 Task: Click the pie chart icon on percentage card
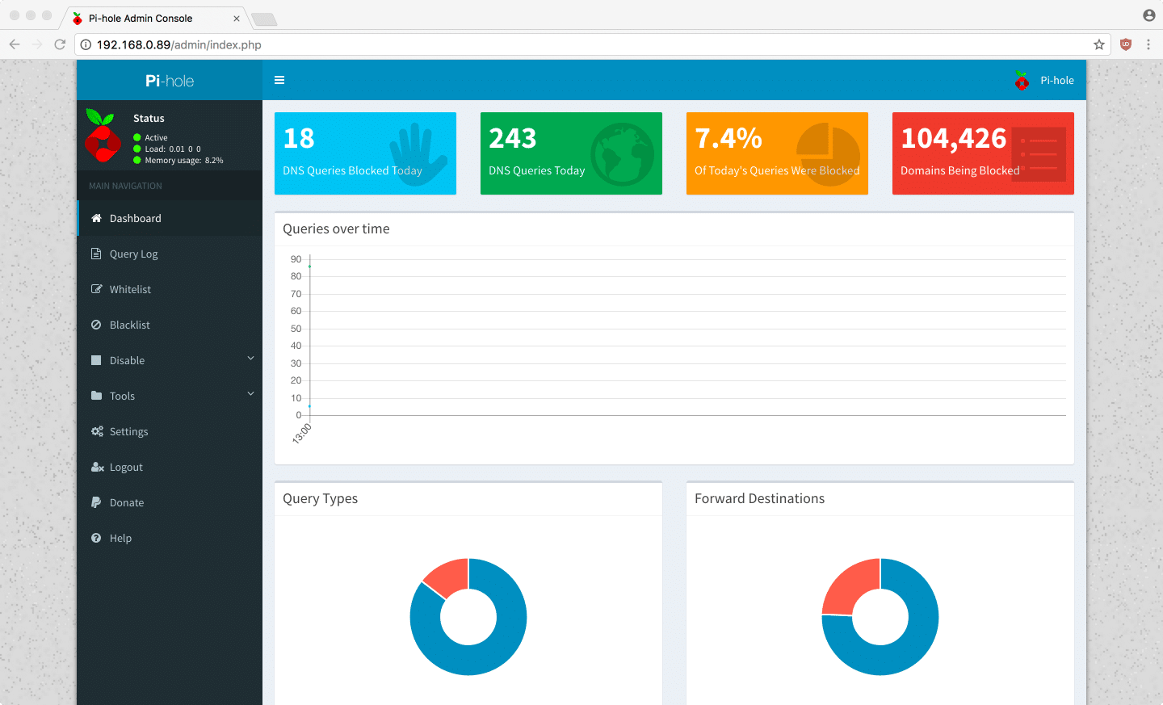pos(828,154)
